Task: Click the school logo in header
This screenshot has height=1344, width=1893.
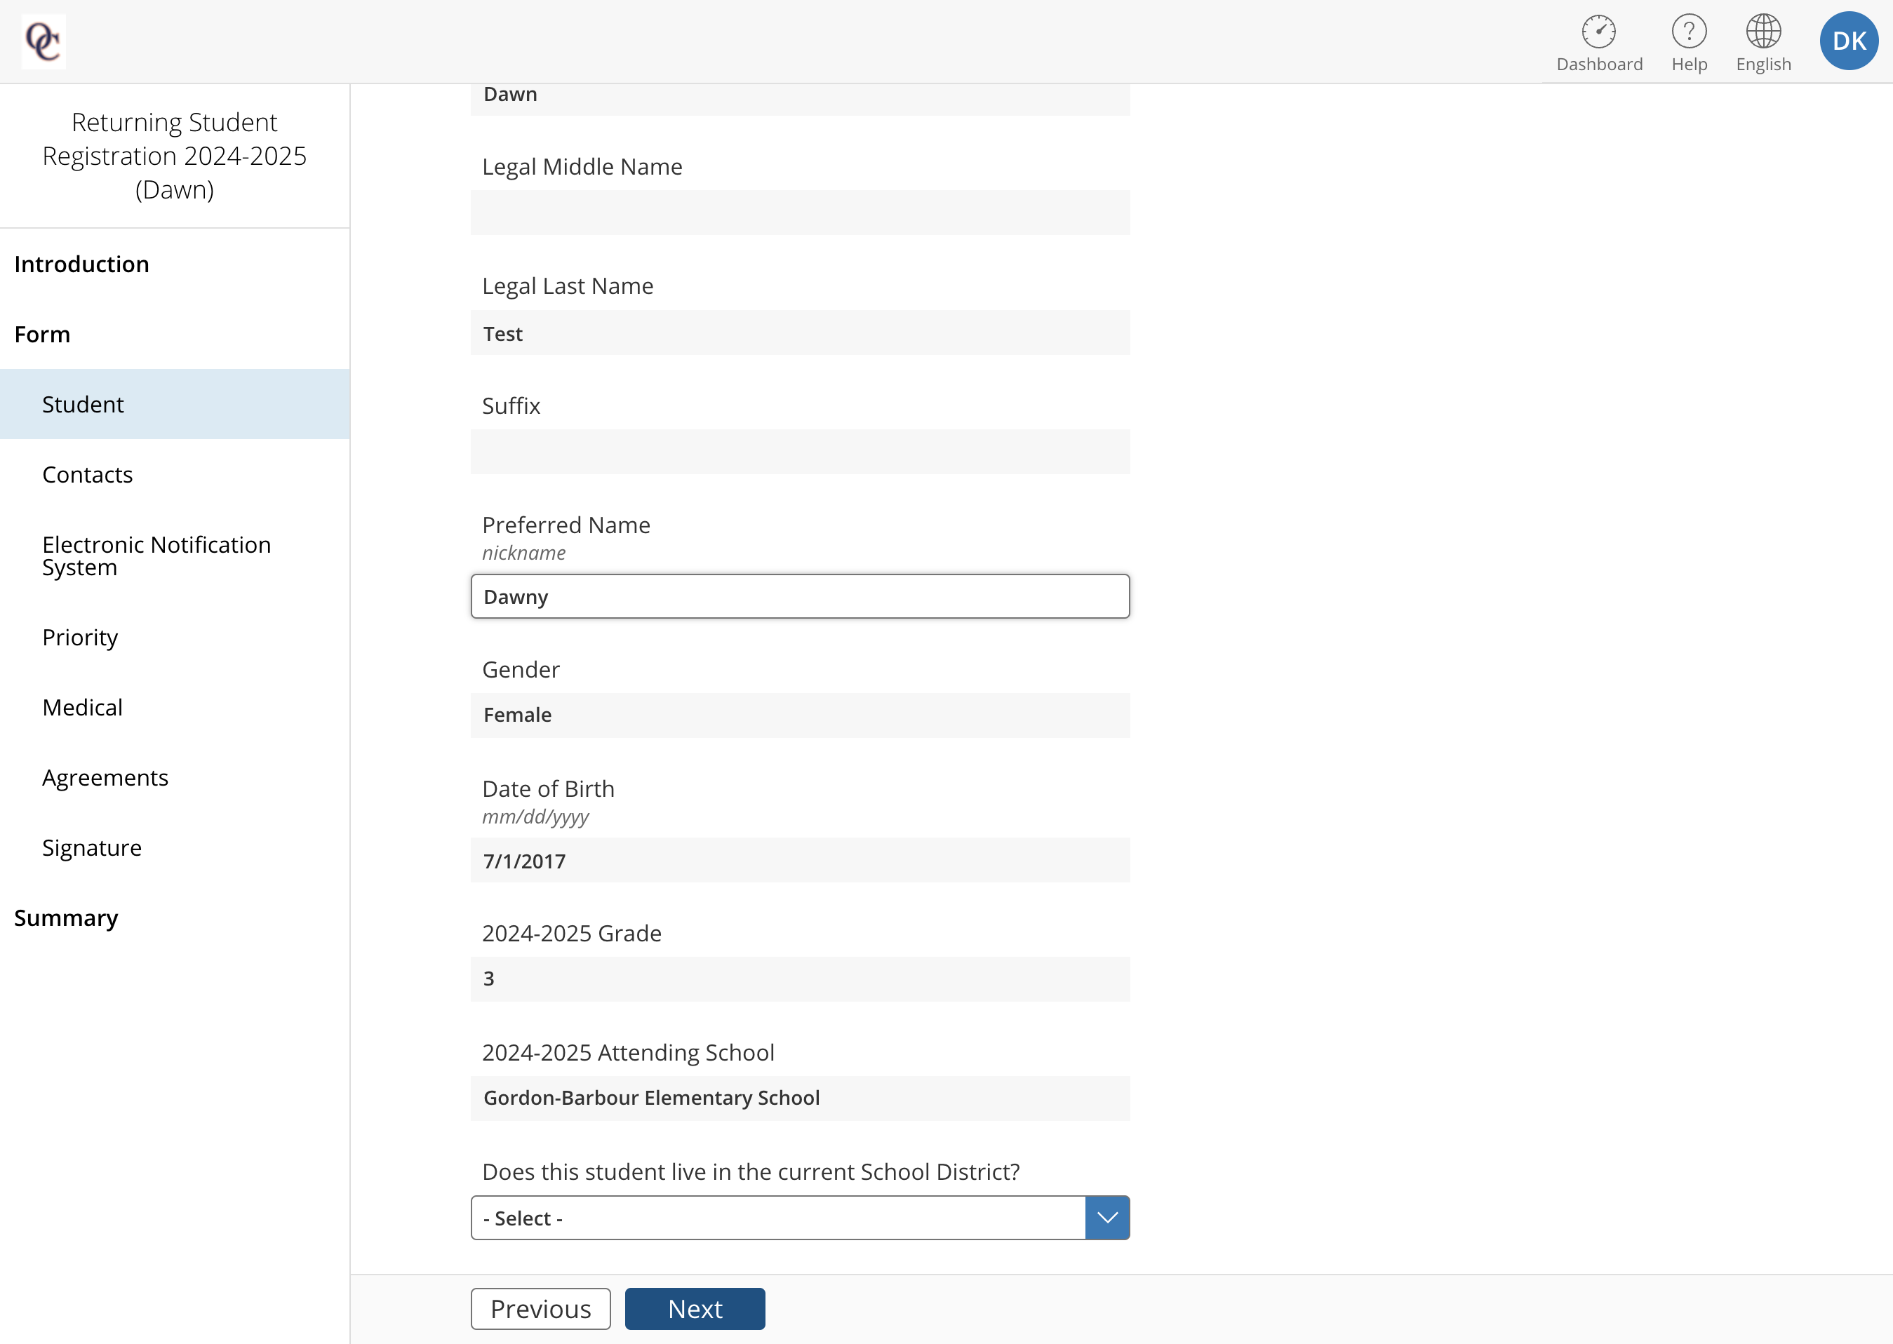Action: click(x=43, y=41)
